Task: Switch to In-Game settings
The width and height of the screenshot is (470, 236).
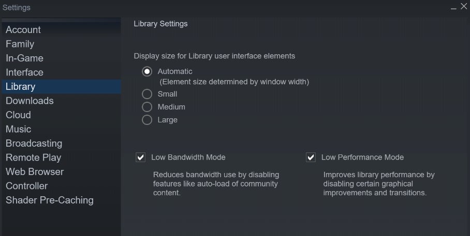Action: pos(24,58)
